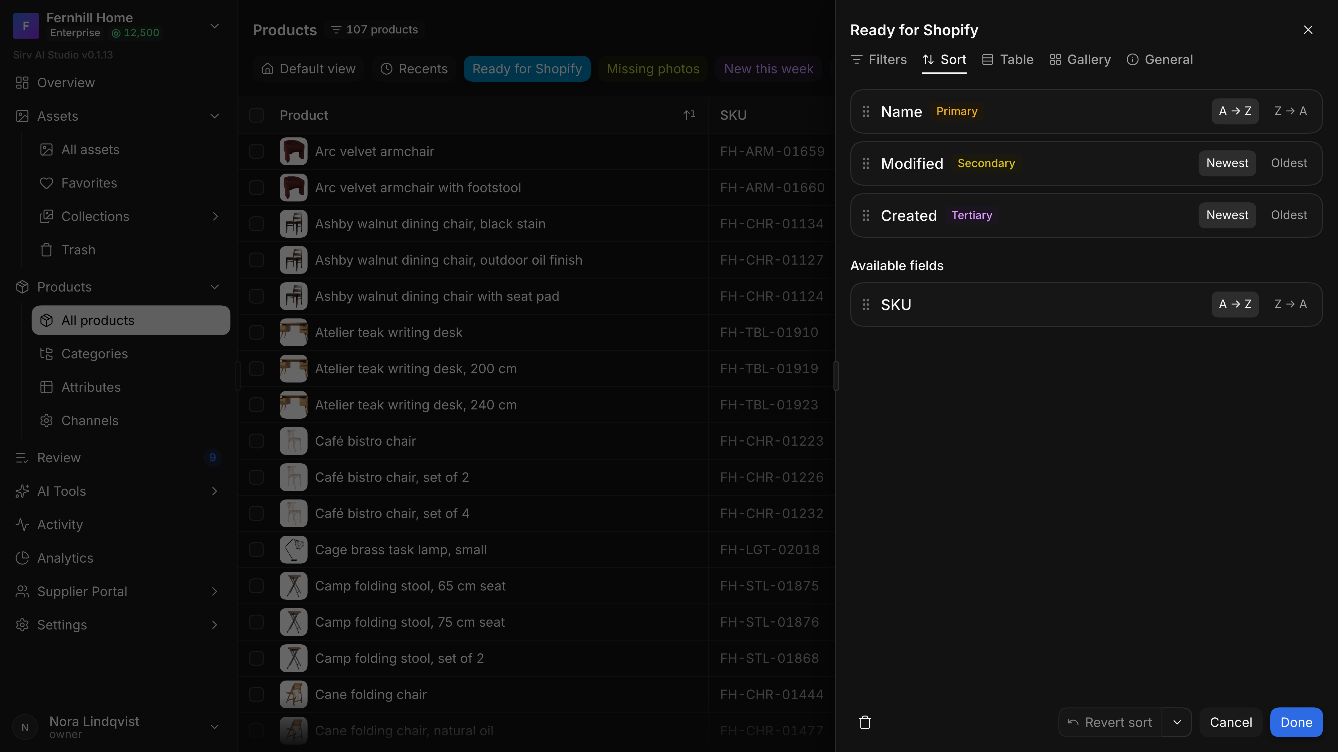
Task: Click the drag handle for Created sort
Action: (x=866, y=215)
